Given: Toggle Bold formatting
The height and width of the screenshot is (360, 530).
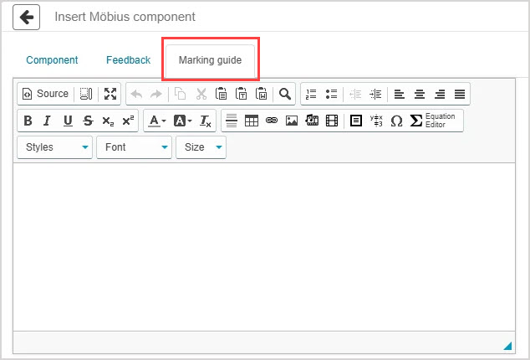Looking at the screenshot, I should [x=28, y=121].
